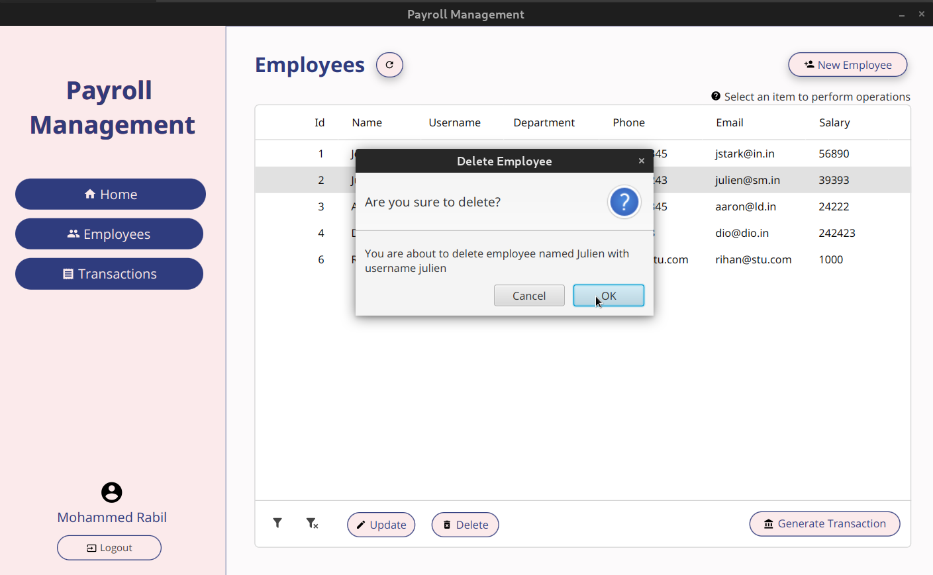933x575 pixels.
Task: Confirm deletion by clicking OK
Action: click(608, 295)
